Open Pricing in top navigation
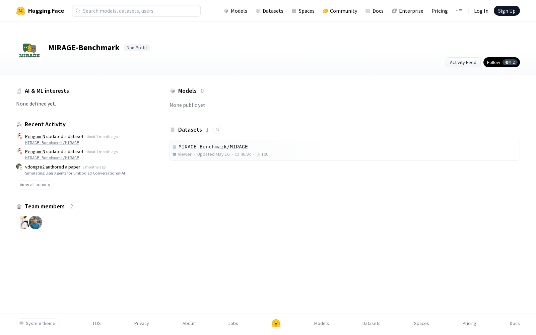Screen dimensions: 536x335 (x=440, y=11)
